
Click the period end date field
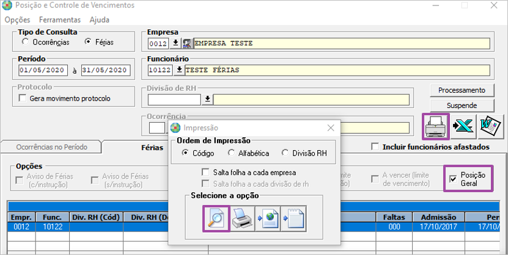click(106, 70)
